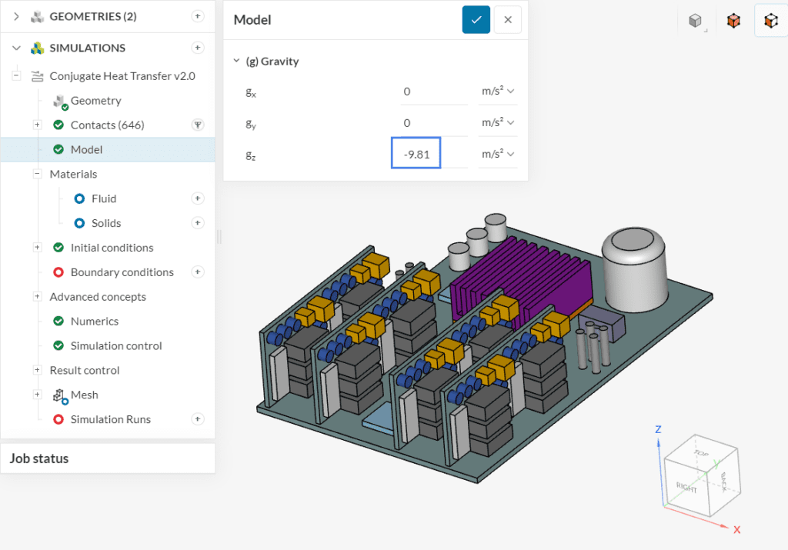788x550 pixels.
Task: Open the gx unit dropdown
Action: 497,92
